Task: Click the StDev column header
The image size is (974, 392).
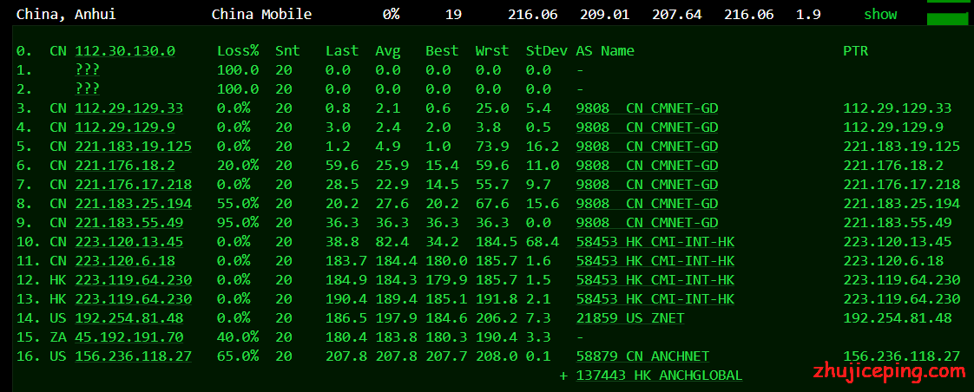Action: tap(547, 51)
